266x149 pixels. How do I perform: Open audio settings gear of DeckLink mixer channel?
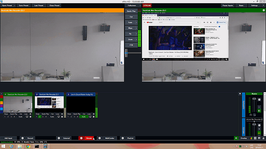[259, 125]
